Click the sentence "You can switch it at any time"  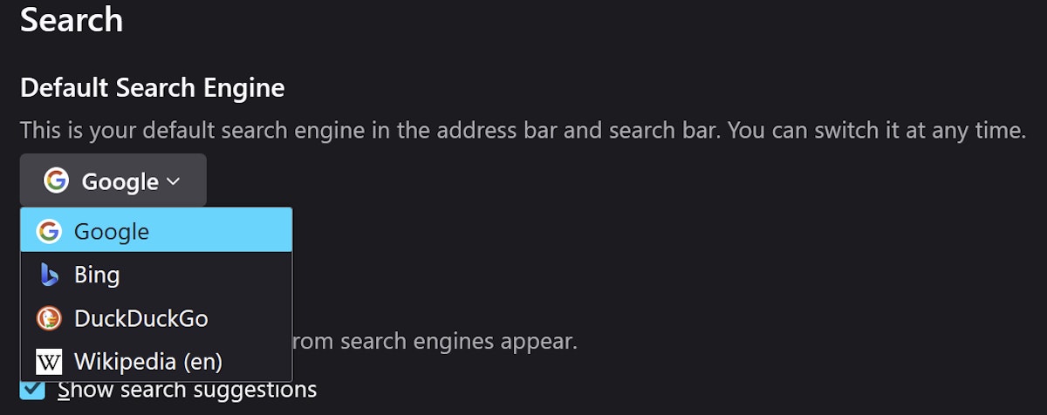point(876,132)
